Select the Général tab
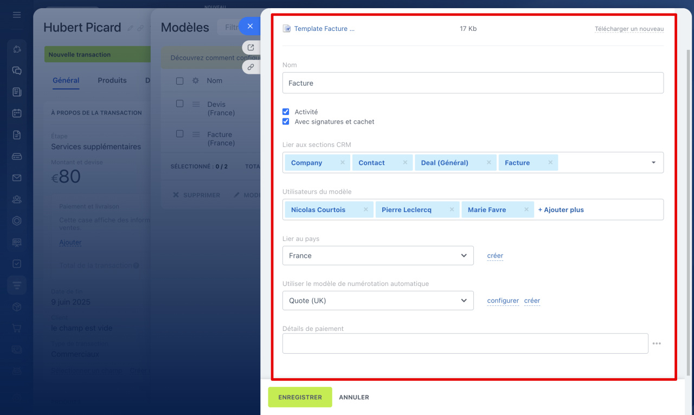The width and height of the screenshot is (694, 415). [x=66, y=80]
